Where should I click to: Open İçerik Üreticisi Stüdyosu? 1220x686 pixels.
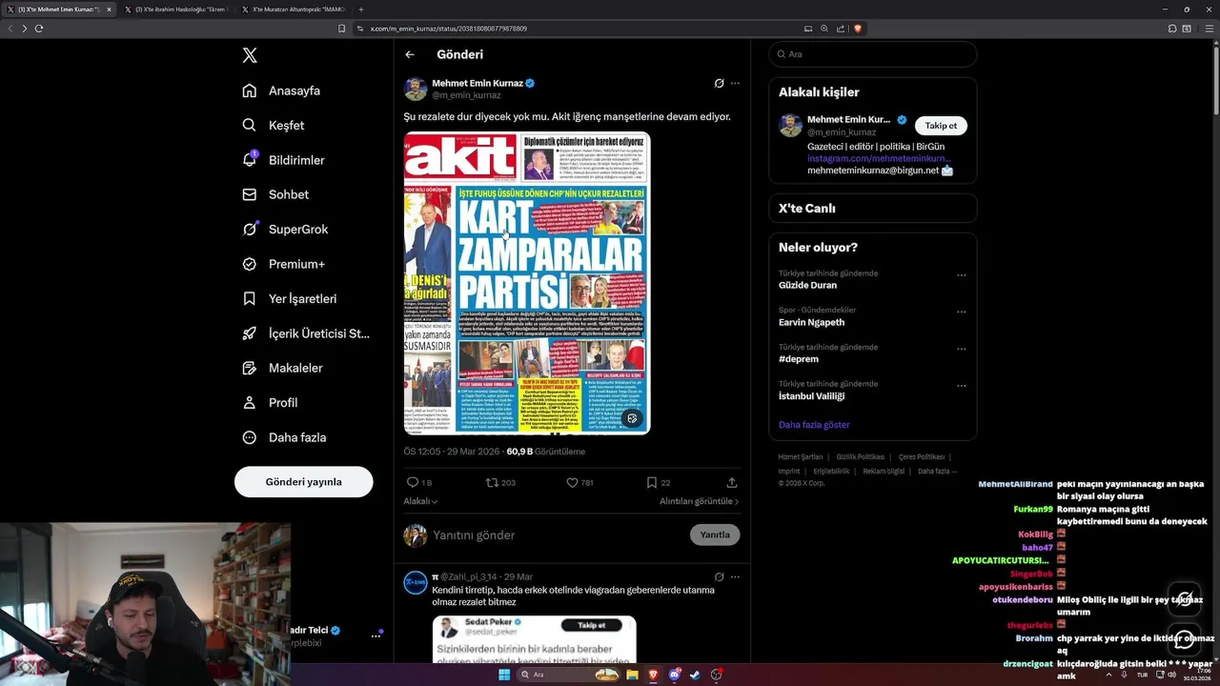coord(306,333)
